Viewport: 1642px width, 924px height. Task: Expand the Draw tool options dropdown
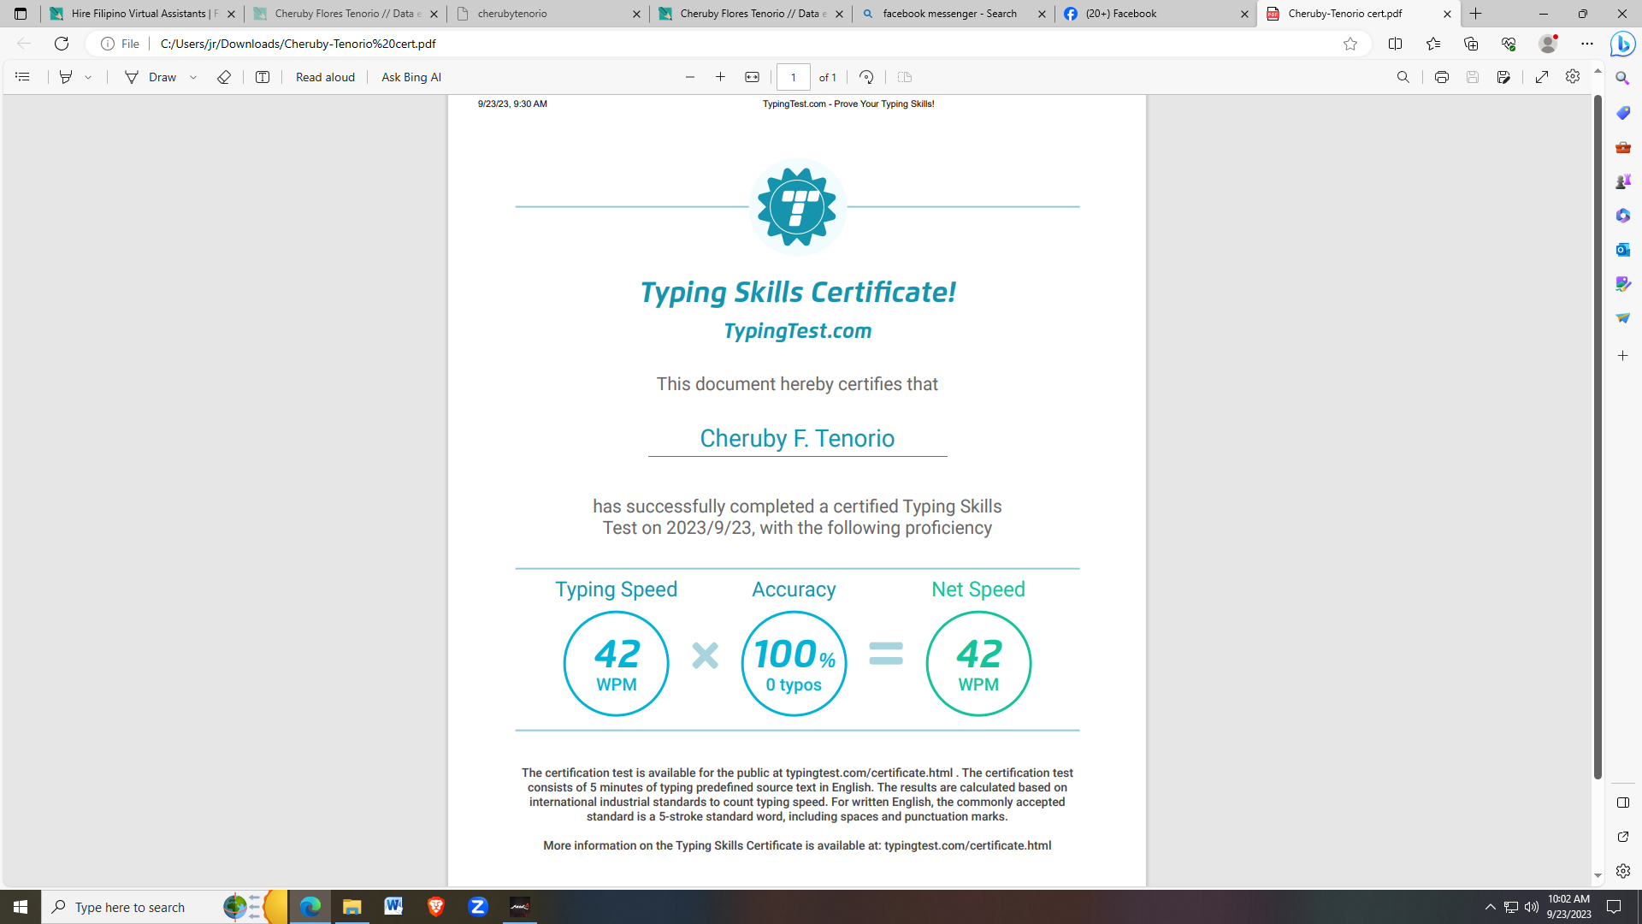pyautogui.click(x=194, y=77)
